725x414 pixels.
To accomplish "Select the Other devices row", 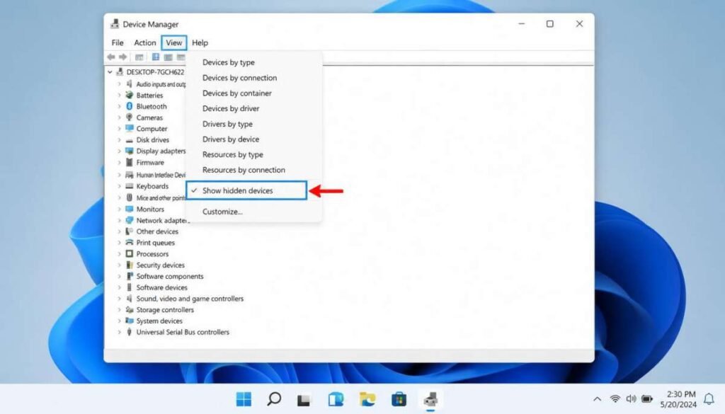I will click(152, 231).
